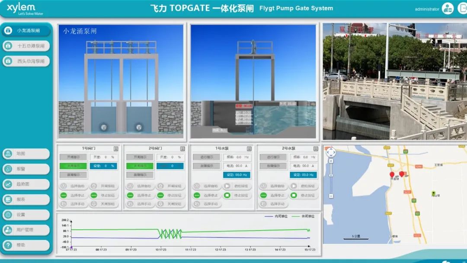
Task: Stop 2号水泵 with the 停止按钮
Action: pyautogui.click(x=304, y=196)
